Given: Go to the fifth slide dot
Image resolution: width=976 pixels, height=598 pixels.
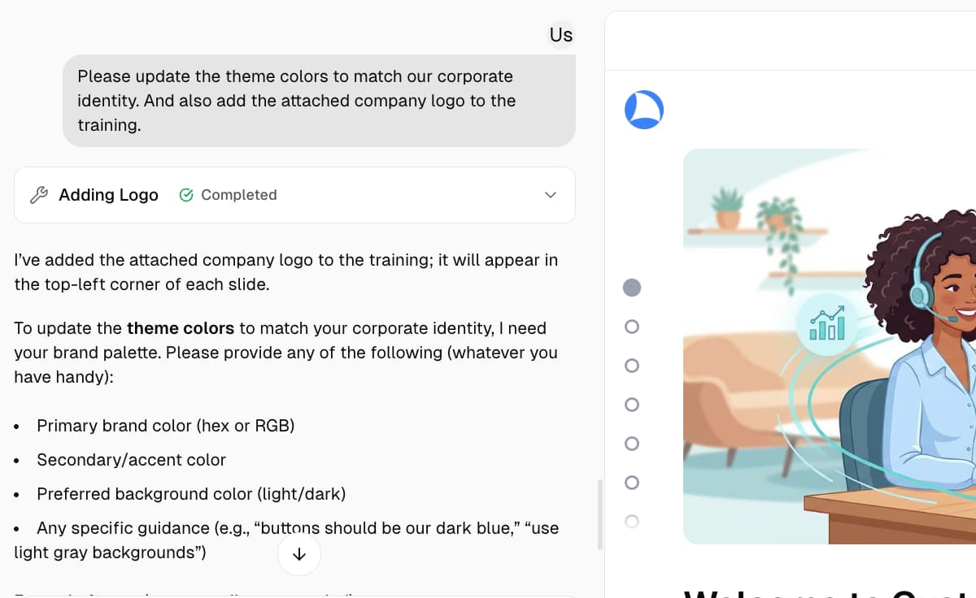Looking at the screenshot, I should pyautogui.click(x=632, y=444).
